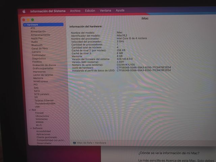
Task: Click the green zoom window button
Action: (x=32, y=20)
